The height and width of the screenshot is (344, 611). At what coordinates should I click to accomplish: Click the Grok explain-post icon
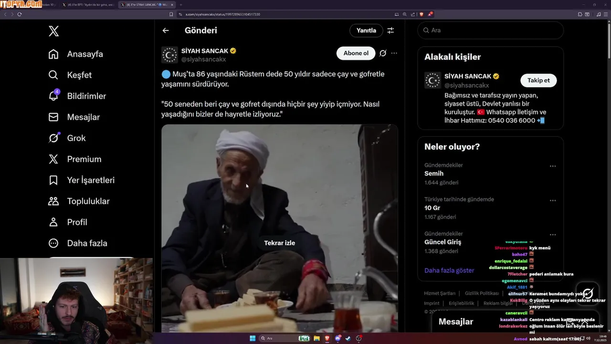(x=383, y=53)
